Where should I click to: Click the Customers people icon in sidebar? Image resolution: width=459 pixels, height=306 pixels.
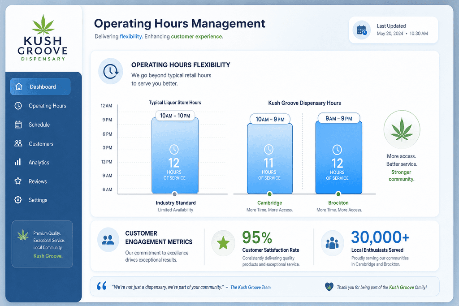click(18, 143)
